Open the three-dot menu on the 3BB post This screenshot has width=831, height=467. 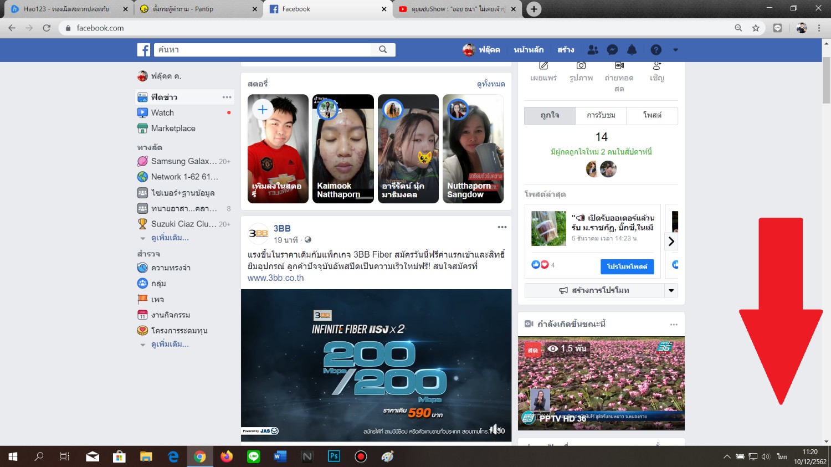pos(502,227)
